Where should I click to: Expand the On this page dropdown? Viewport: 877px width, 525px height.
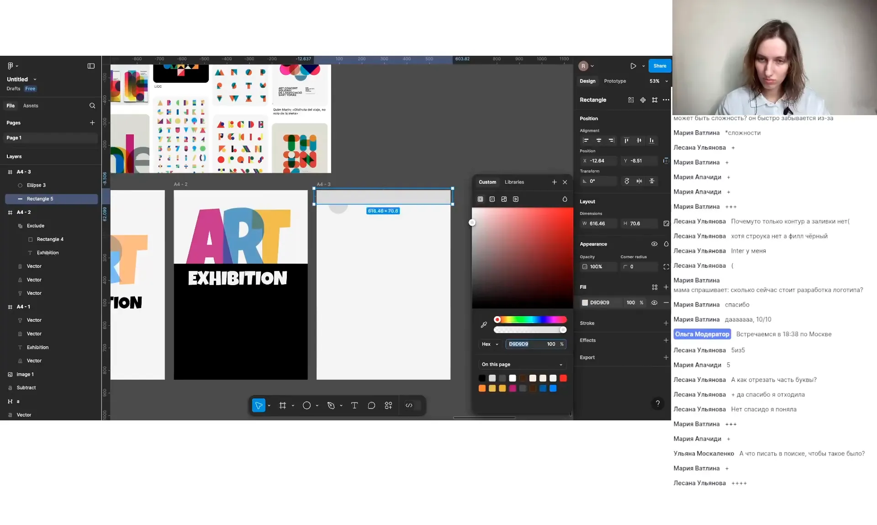(x=522, y=364)
